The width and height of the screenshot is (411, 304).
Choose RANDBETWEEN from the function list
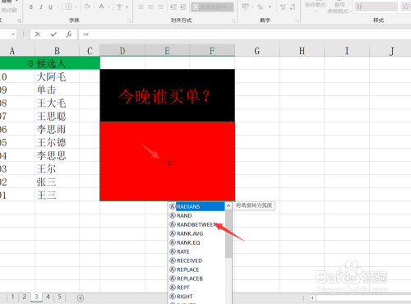click(197, 224)
